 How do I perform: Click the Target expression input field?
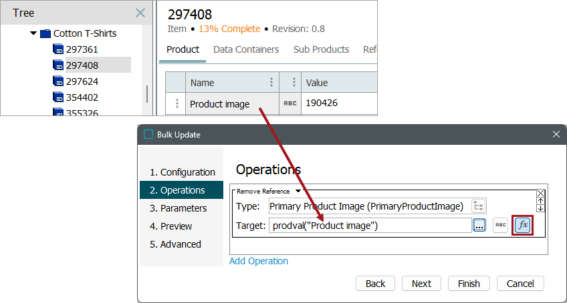tap(370, 226)
